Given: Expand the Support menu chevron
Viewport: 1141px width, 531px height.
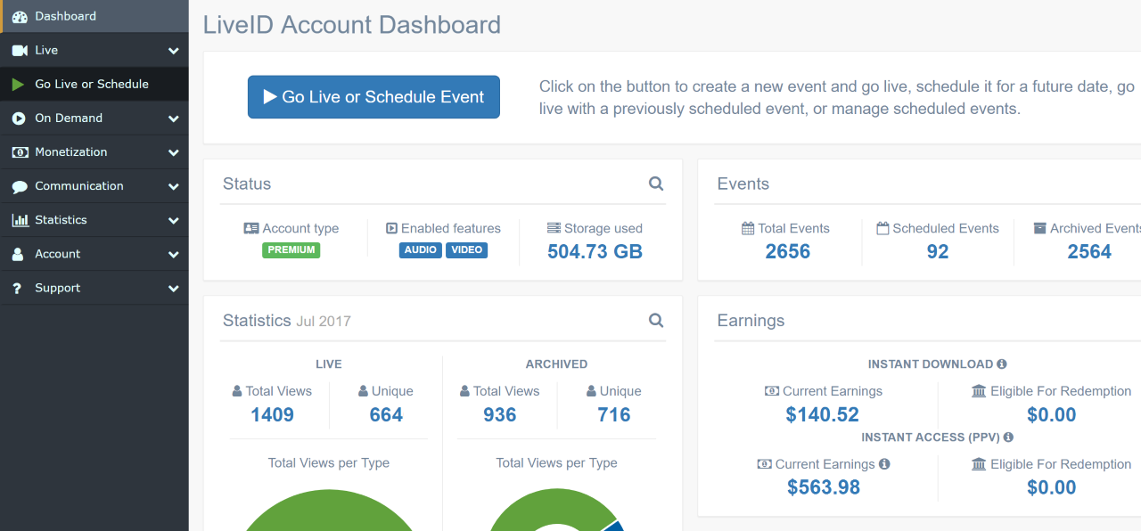Looking at the screenshot, I should 173,289.
